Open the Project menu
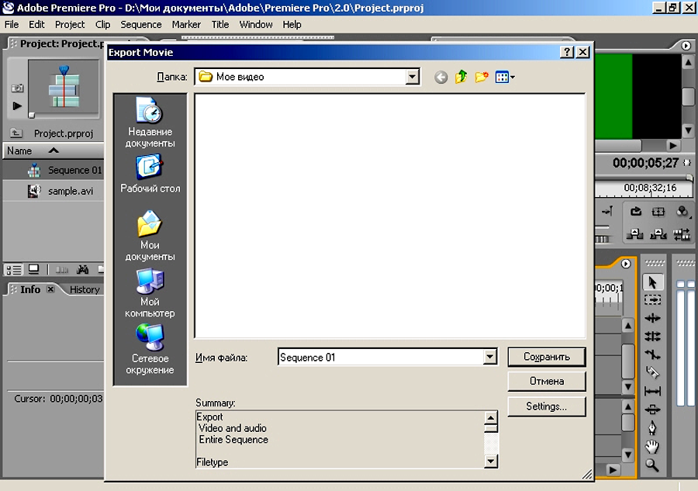The height and width of the screenshot is (491, 698). click(x=70, y=25)
